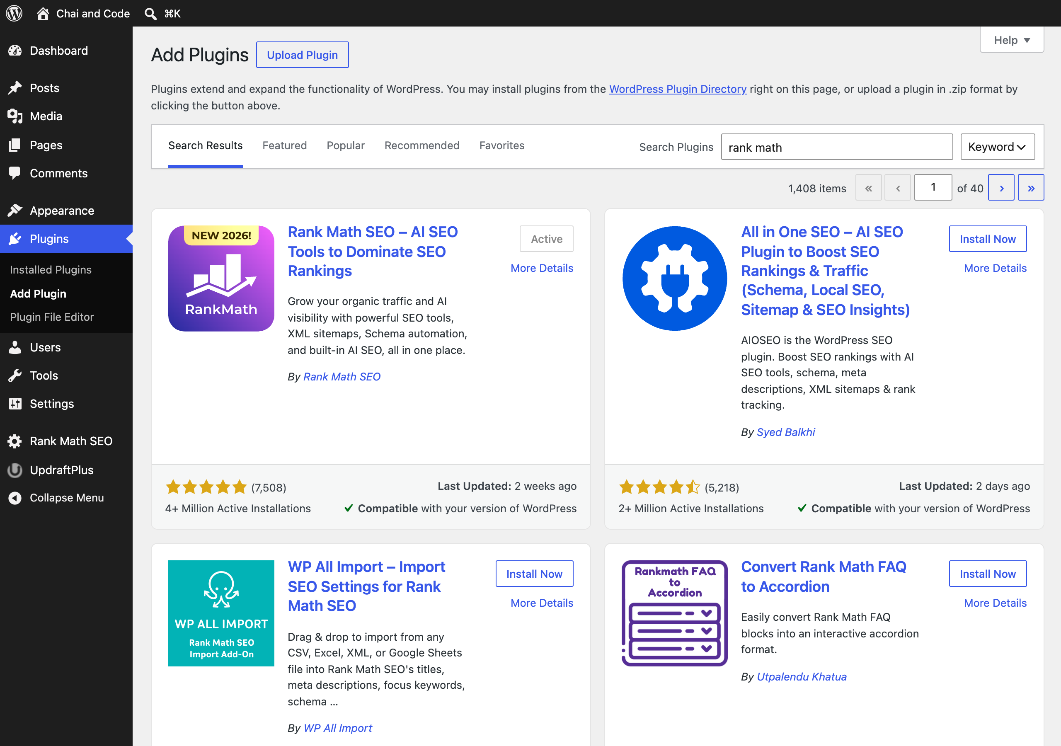Switch to the Popular tab
Viewport: 1061px width, 746px height.
point(345,145)
